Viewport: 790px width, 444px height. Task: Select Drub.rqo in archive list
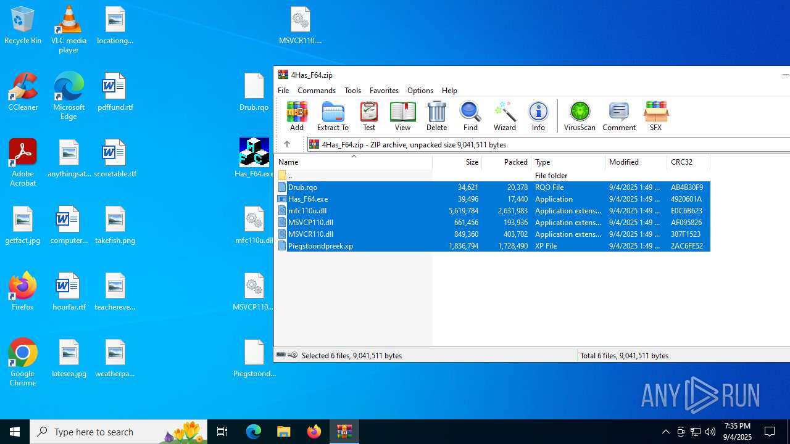click(493, 187)
